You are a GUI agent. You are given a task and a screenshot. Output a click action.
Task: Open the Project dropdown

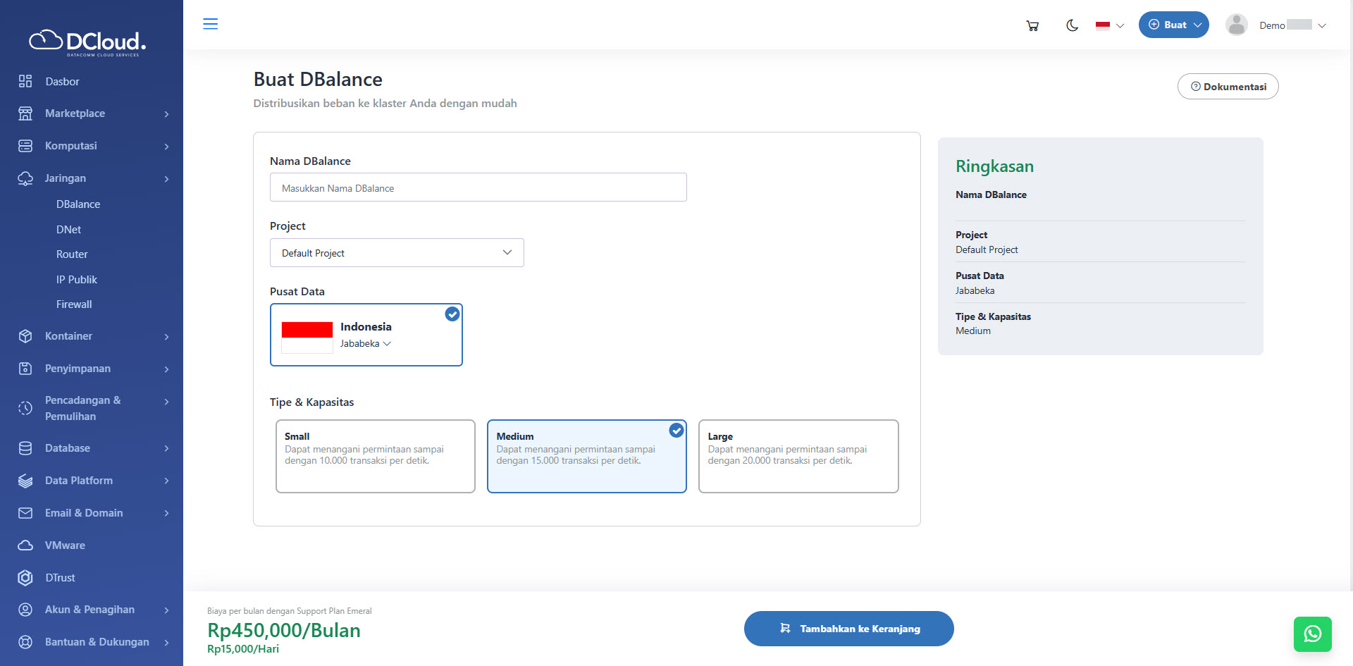[396, 253]
